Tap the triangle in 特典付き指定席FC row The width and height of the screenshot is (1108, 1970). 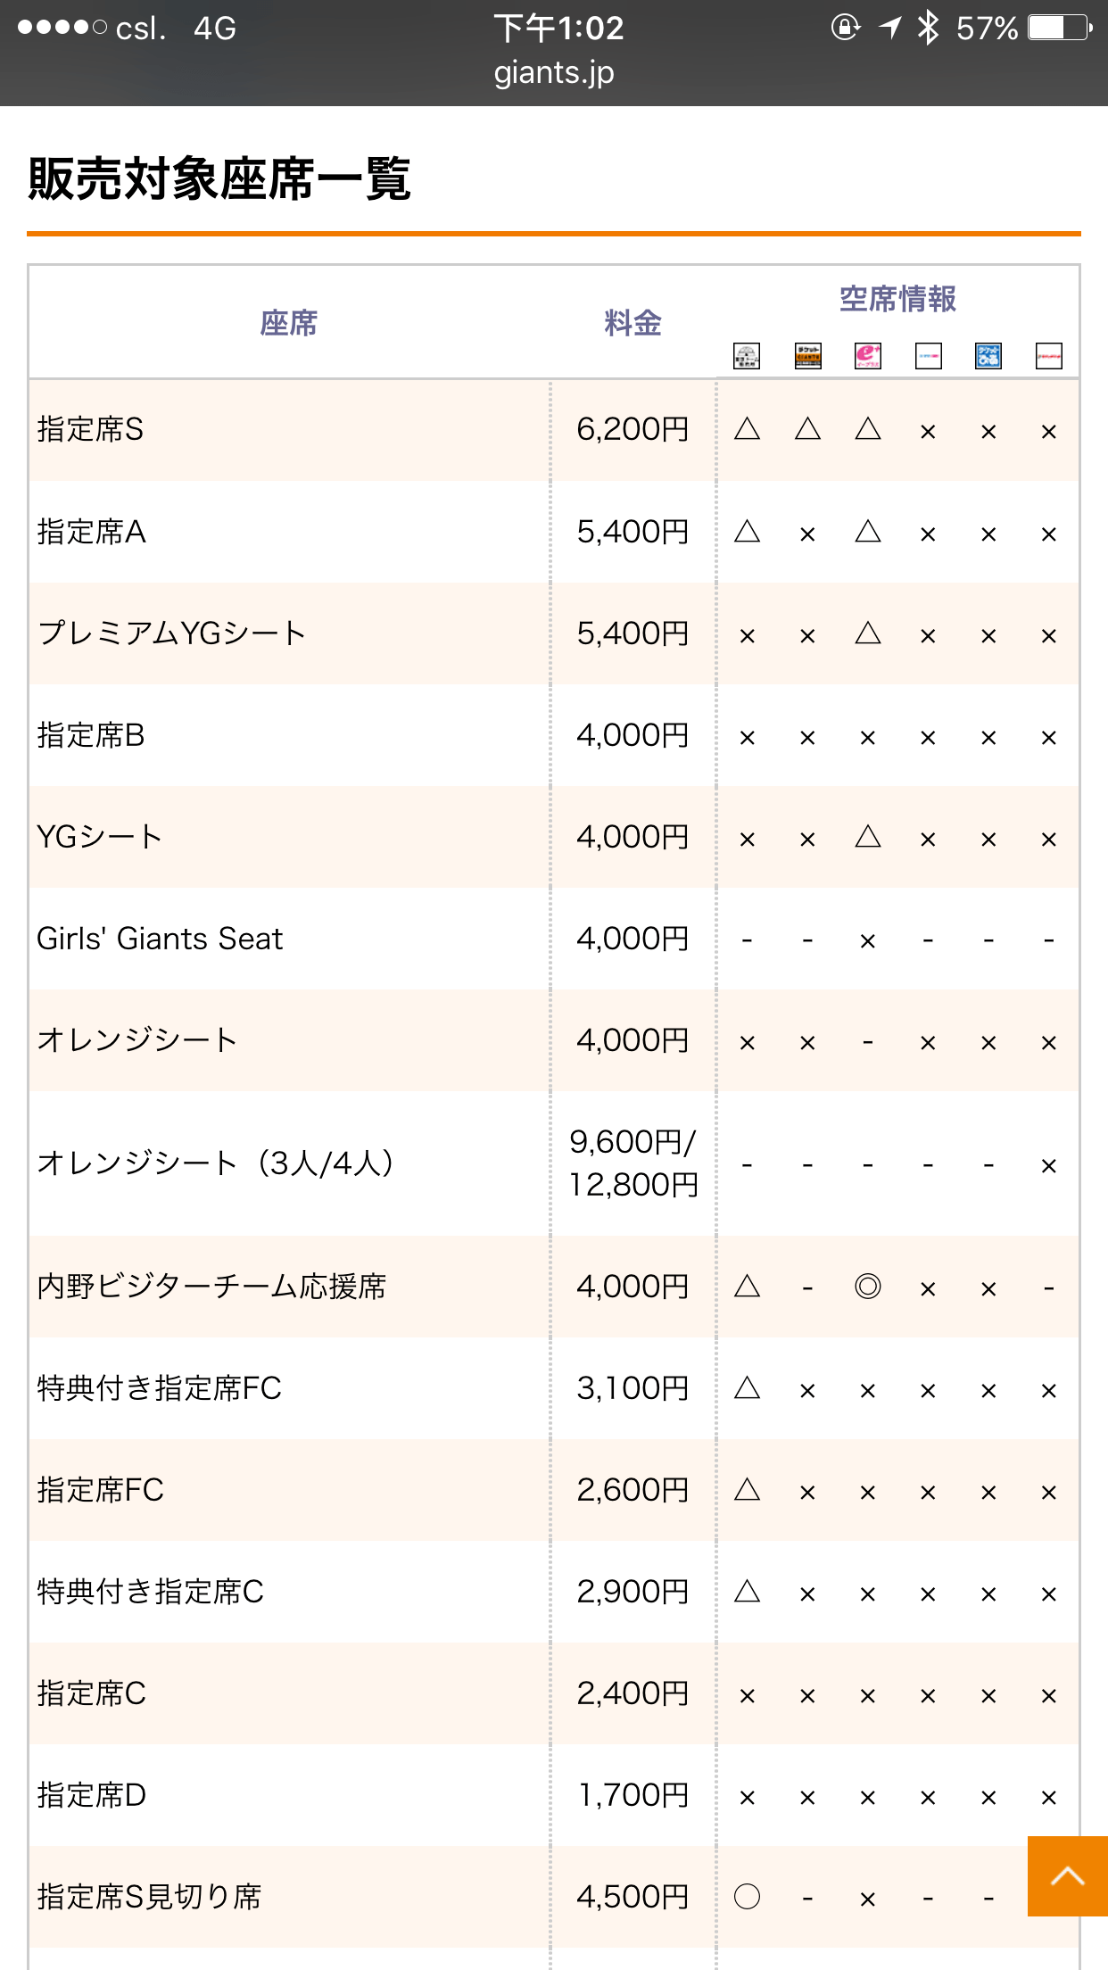tap(747, 1388)
